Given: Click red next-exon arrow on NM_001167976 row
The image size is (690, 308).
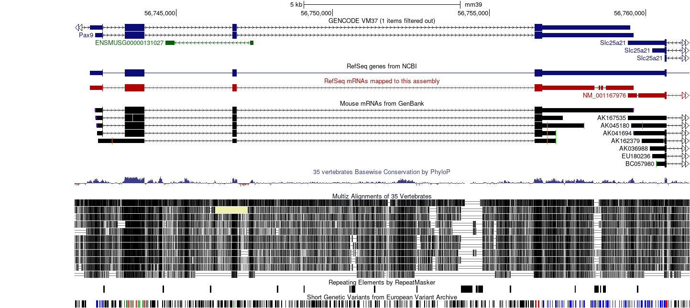Looking at the screenshot, I should 685,95.
